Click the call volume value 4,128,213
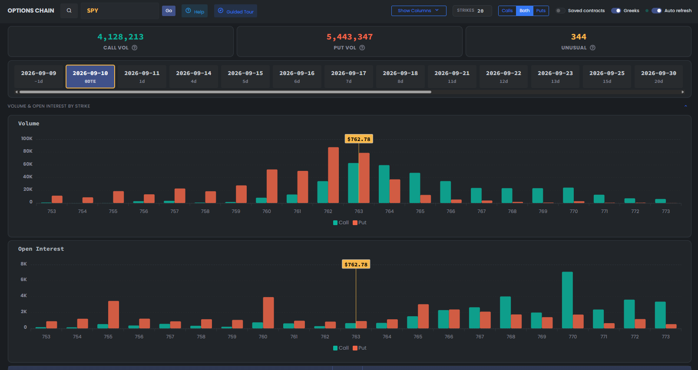 coord(121,37)
